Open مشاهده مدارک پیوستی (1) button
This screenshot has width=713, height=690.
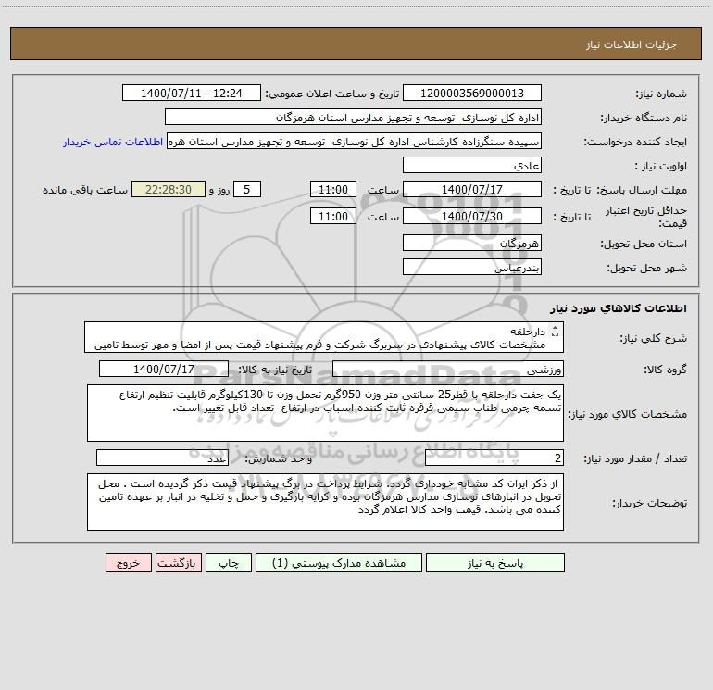[x=339, y=562]
